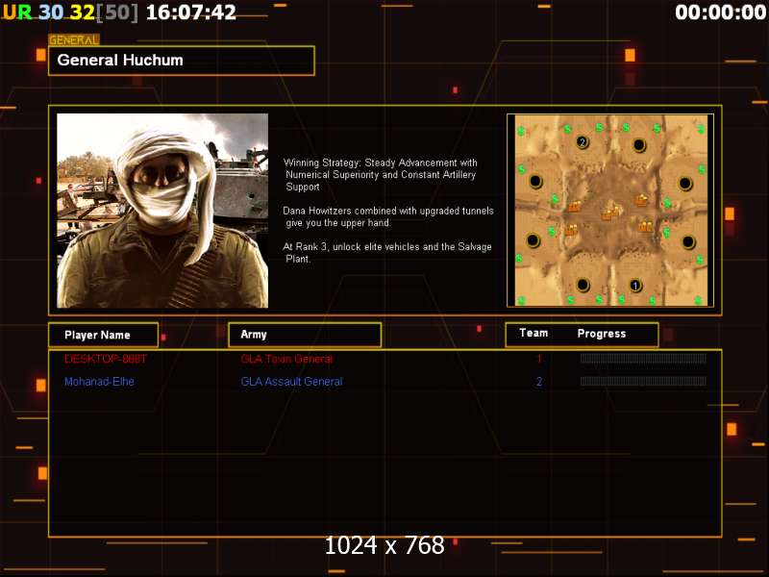Select player DESKTOP-888T in the list
769x577 pixels.
(x=106, y=359)
